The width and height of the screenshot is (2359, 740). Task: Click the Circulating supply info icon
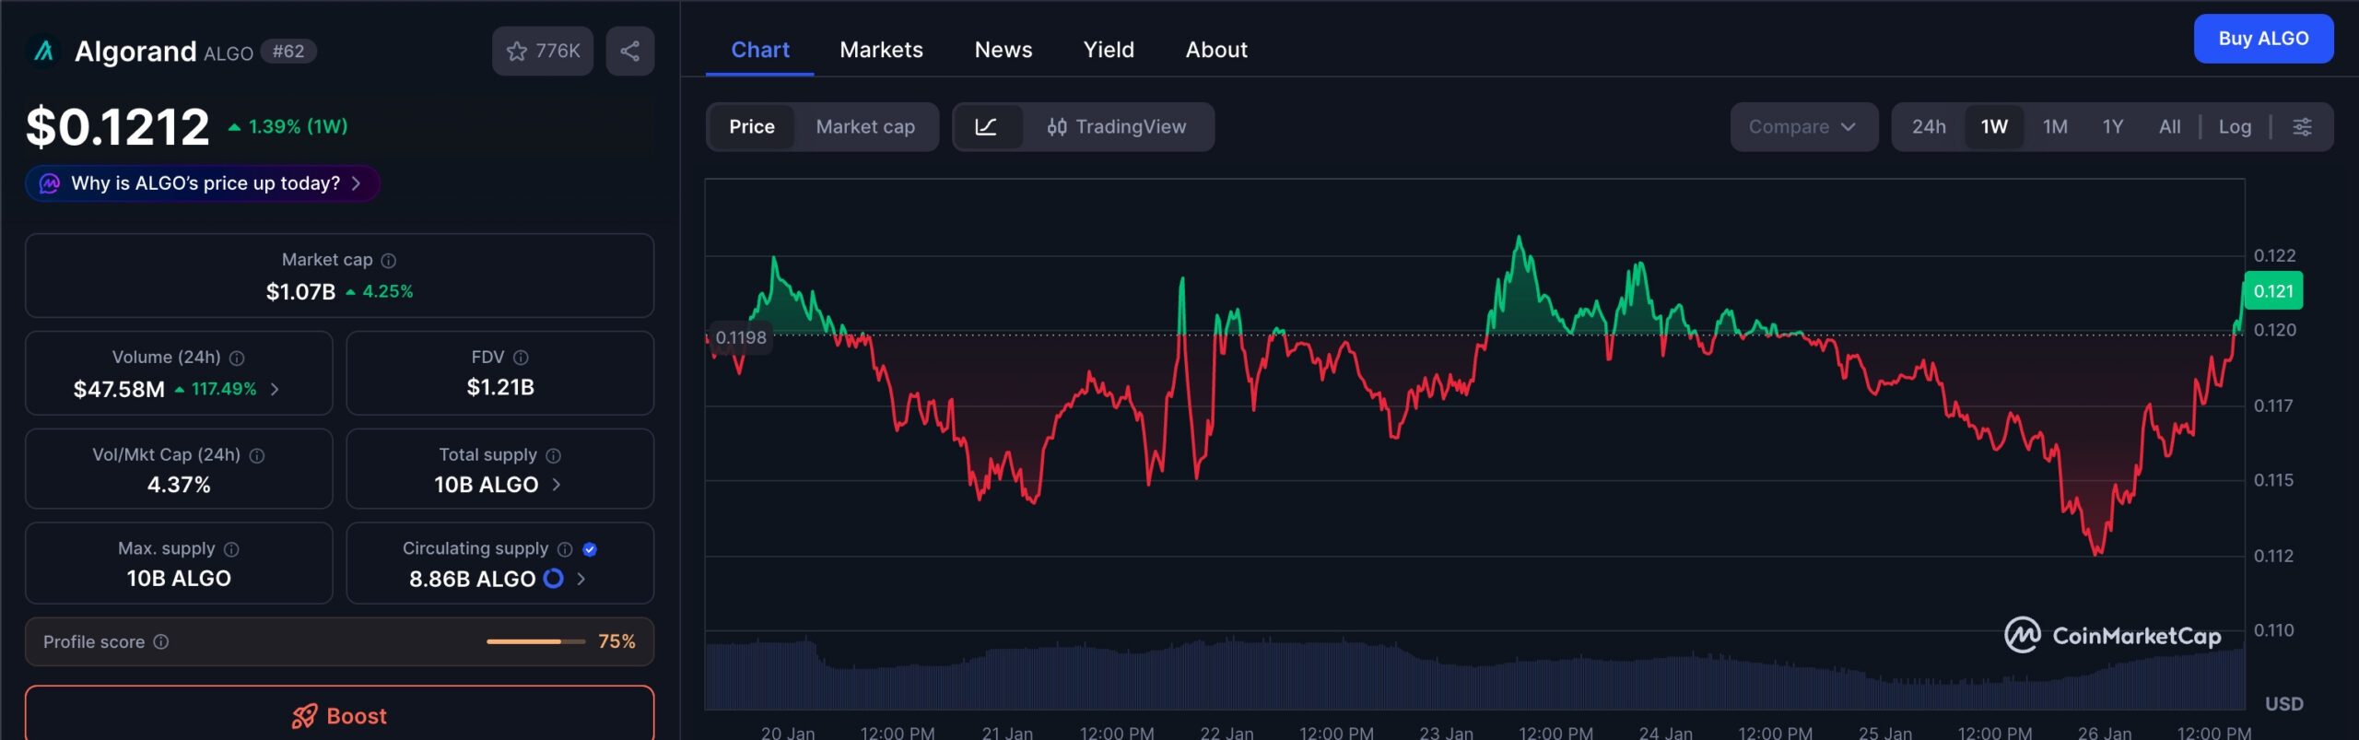click(565, 549)
